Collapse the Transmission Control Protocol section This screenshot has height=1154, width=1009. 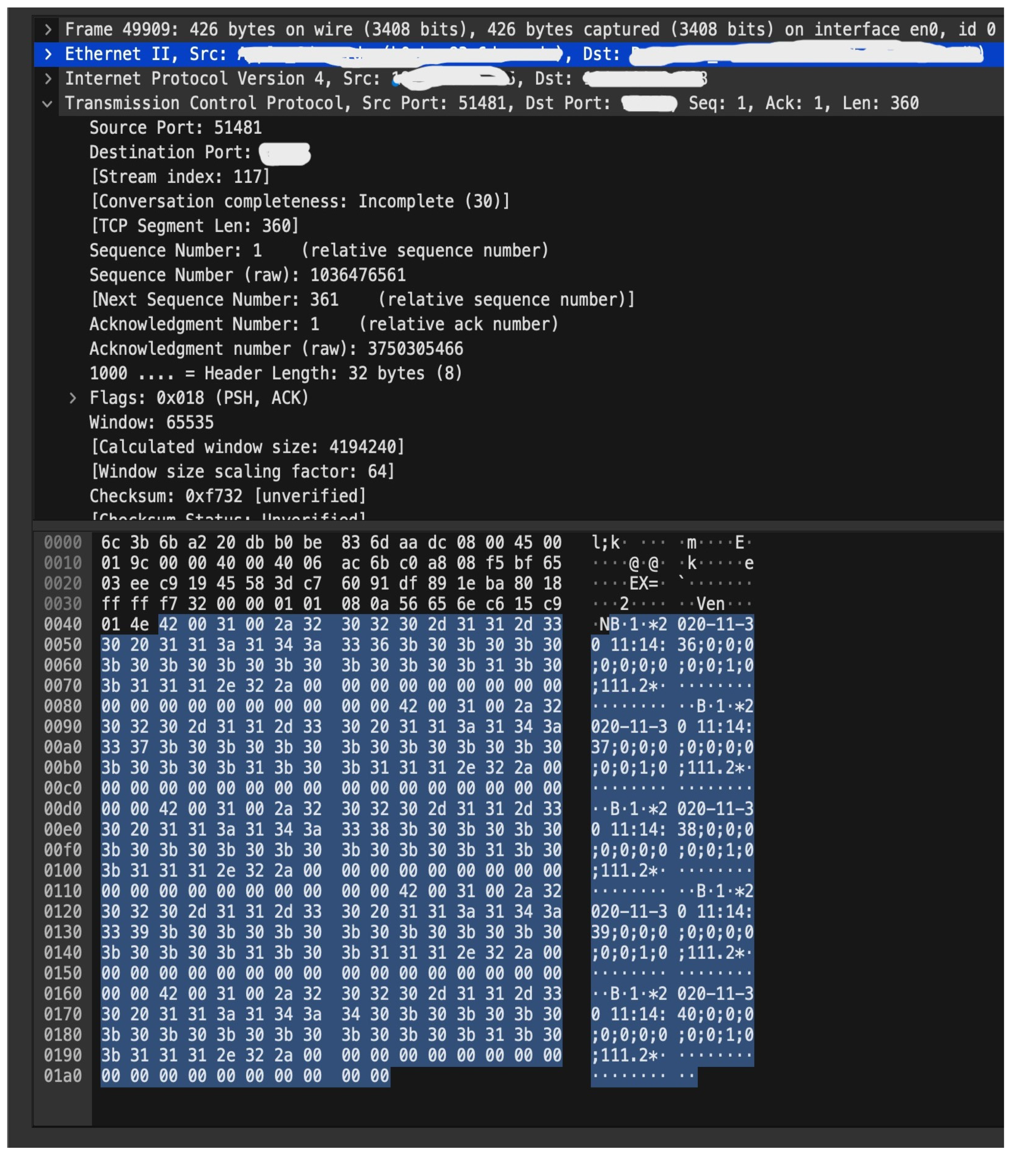[48, 104]
